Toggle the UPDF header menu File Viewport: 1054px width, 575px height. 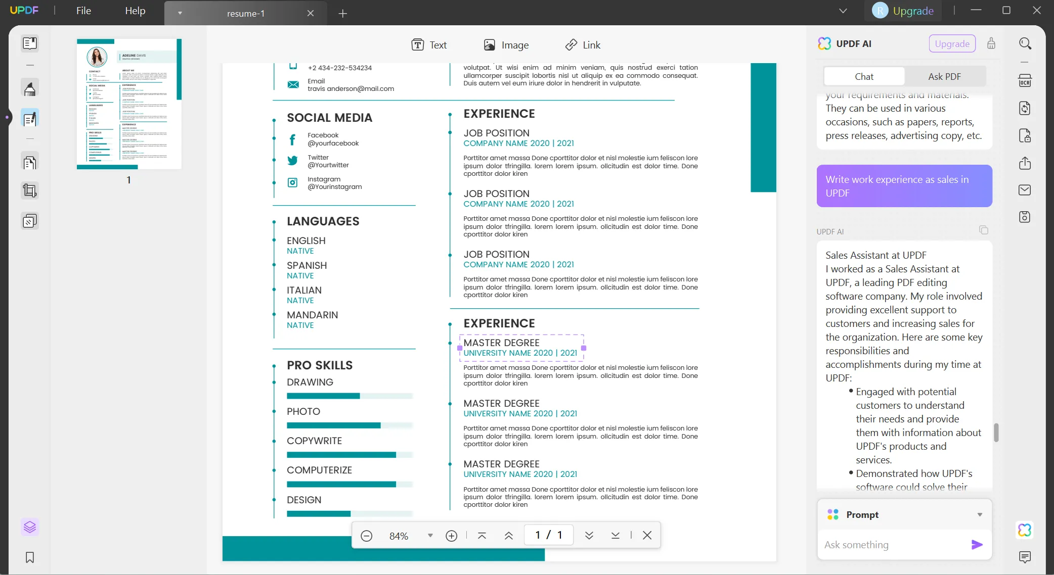pos(83,11)
